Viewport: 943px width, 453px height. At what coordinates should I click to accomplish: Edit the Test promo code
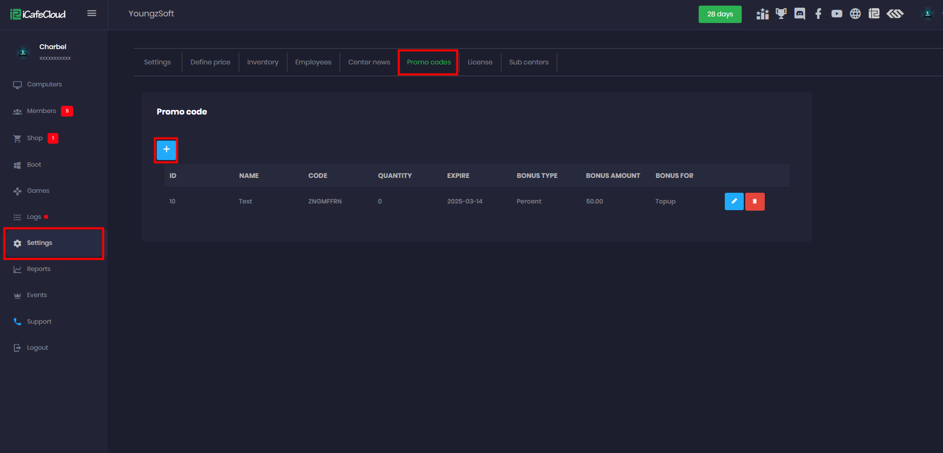pos(734,201)
